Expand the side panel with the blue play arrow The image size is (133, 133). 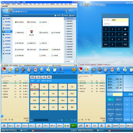tap(2, 116)
